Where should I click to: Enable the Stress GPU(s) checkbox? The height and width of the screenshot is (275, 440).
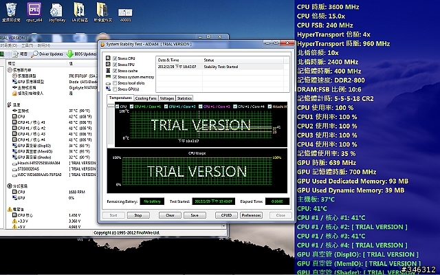(115, 89)
